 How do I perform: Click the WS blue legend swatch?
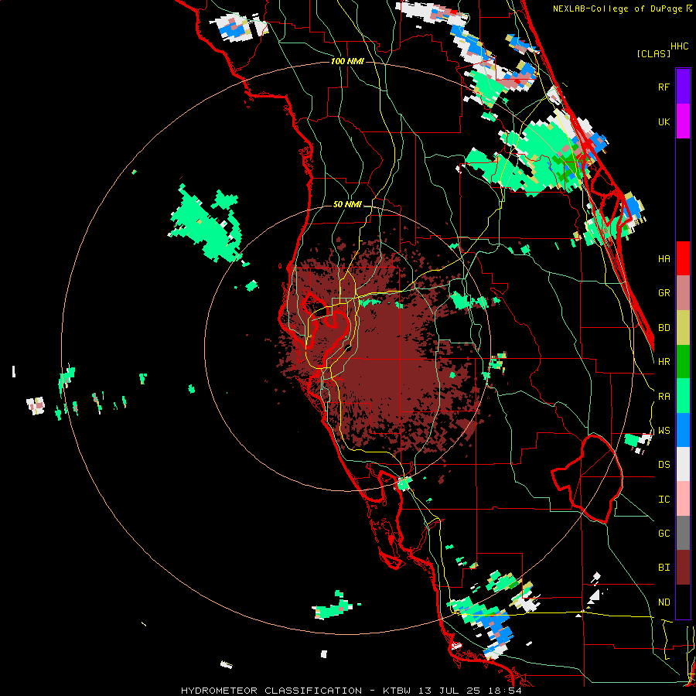(683, 430)
